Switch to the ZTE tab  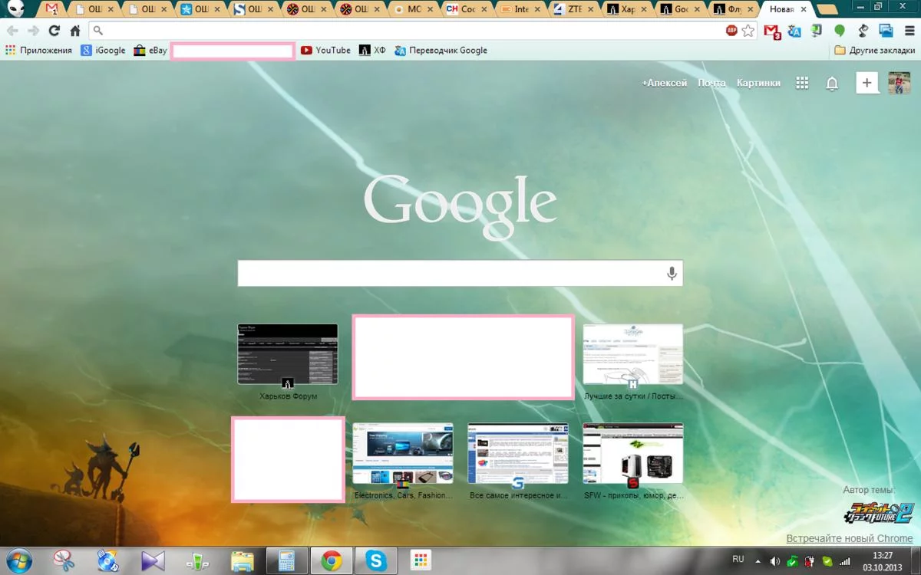click(x=574, y=10)
